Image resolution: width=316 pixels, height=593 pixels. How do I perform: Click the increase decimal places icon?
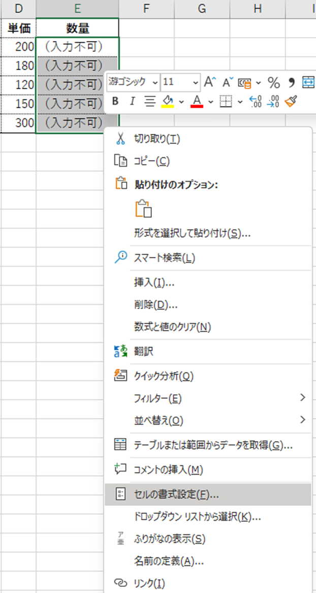255,101
